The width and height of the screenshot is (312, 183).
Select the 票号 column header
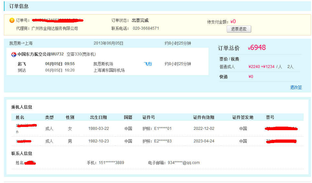(270, 117)
